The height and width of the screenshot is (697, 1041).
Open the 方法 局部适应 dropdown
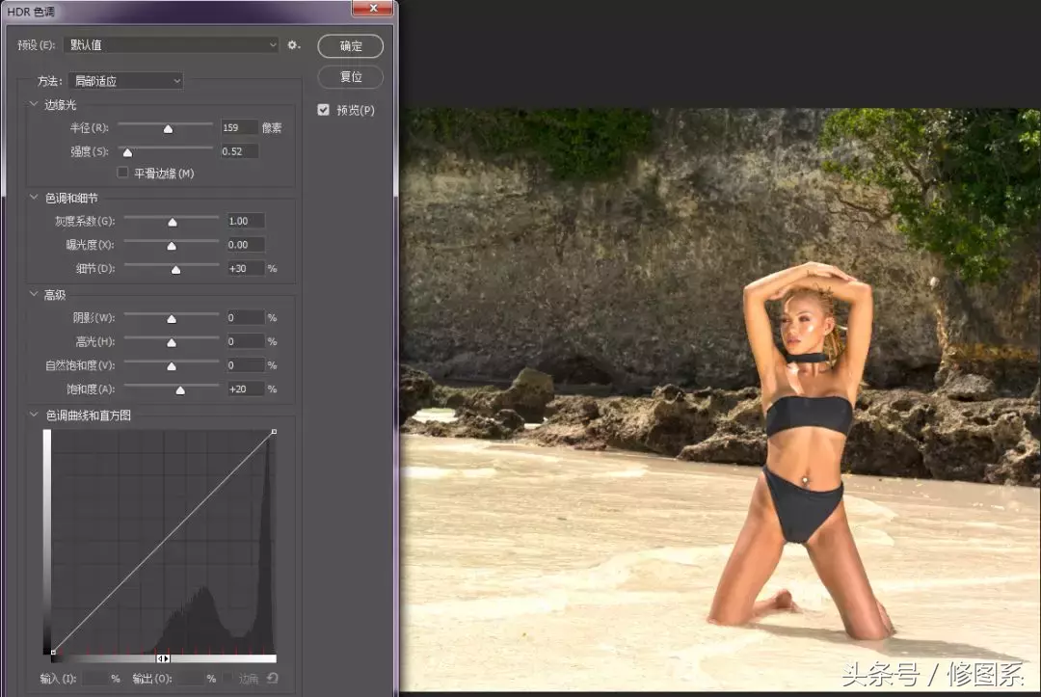click(x=125, y=81)
